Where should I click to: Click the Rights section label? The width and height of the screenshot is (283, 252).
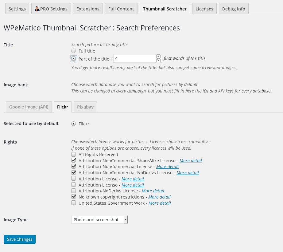(x=10, y=142)
